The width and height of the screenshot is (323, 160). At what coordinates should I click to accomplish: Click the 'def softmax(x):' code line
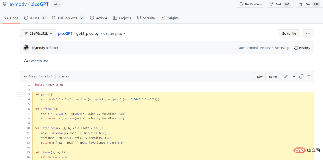pos(47,109)
